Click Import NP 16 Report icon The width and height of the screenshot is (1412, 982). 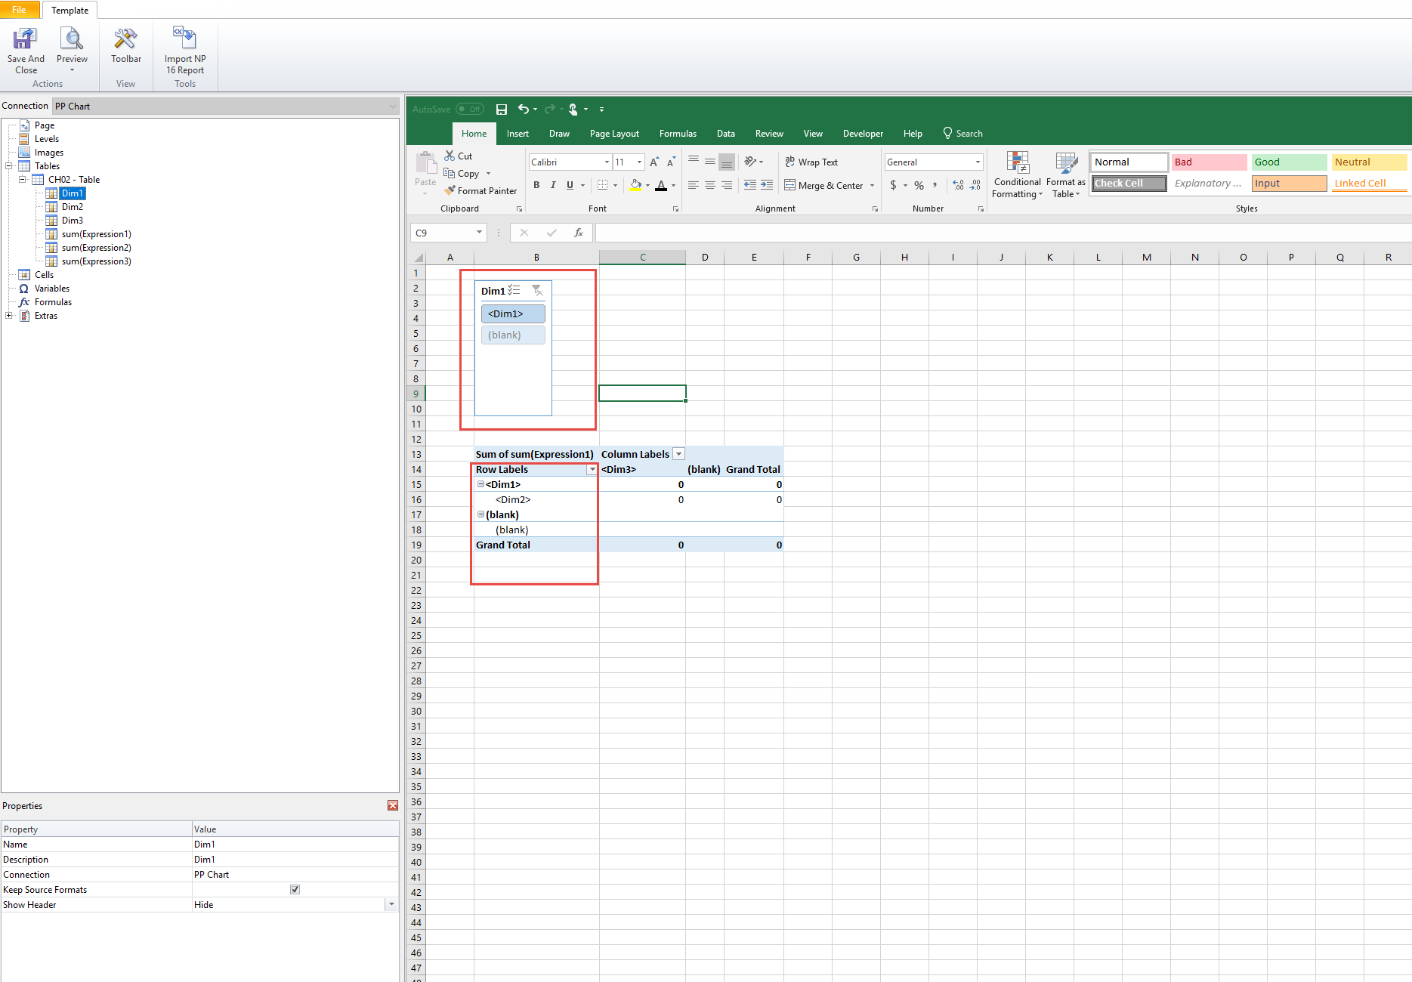coord(184,40)
